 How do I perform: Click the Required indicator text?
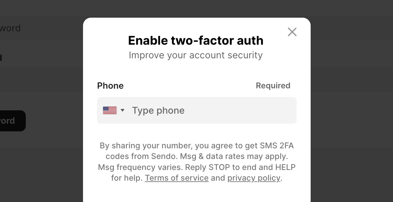tap(273, 86)
